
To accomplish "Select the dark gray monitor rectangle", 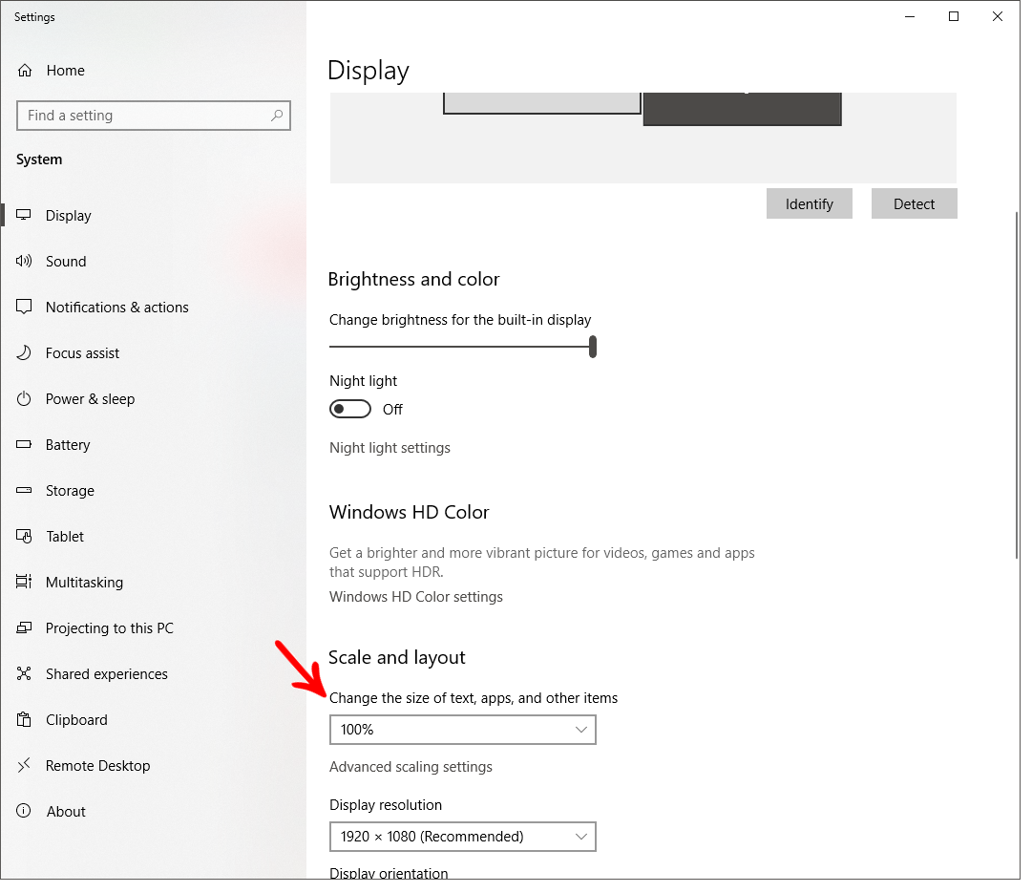I will 743,109.
